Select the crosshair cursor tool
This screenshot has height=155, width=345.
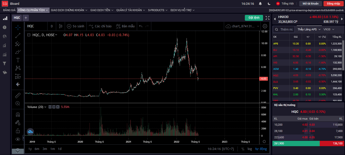18,28
